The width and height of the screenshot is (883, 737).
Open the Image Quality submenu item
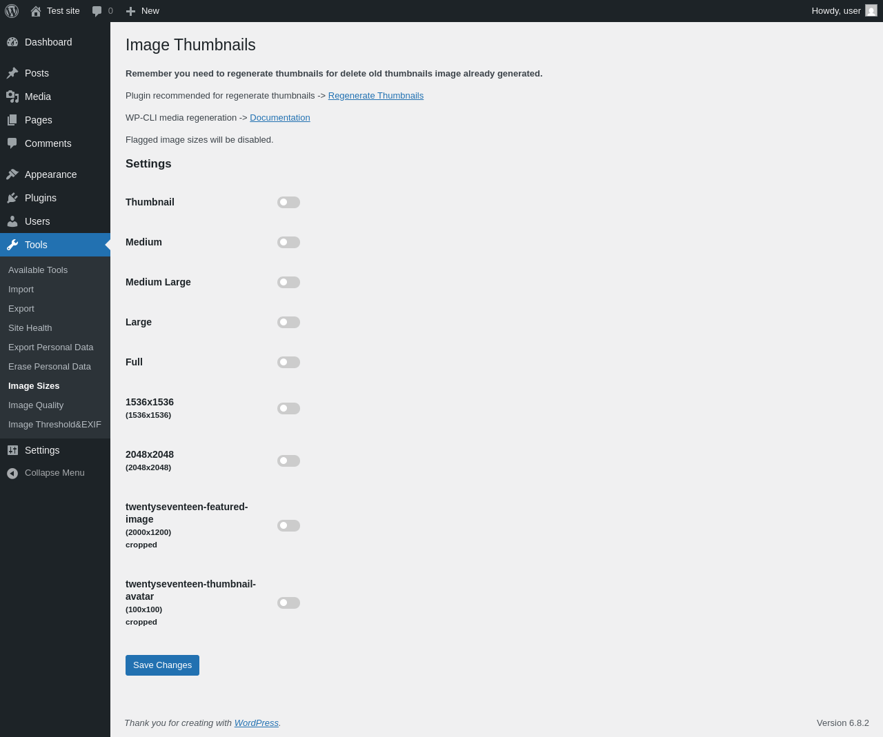(x=36, y=405)
